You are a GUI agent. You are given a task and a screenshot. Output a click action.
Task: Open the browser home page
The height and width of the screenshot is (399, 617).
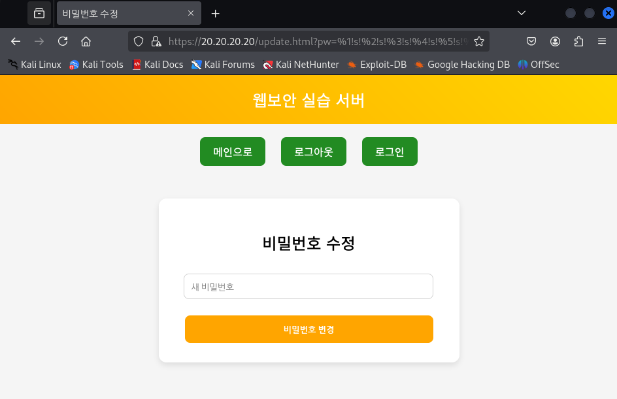86,41
